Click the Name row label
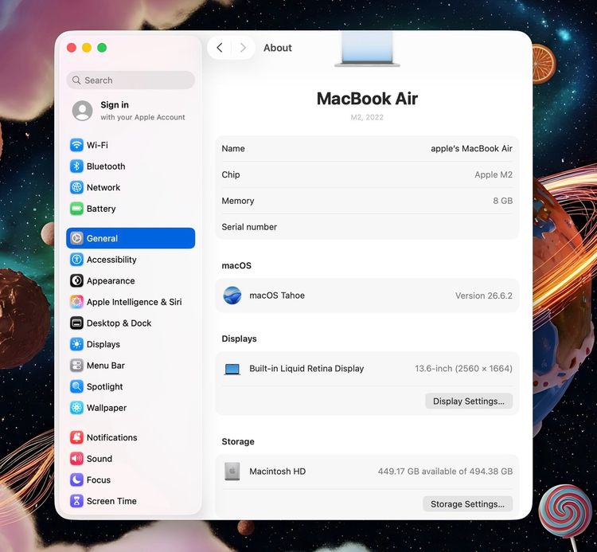The width and height of the screenshot is (597, 552). coord(233,149)
